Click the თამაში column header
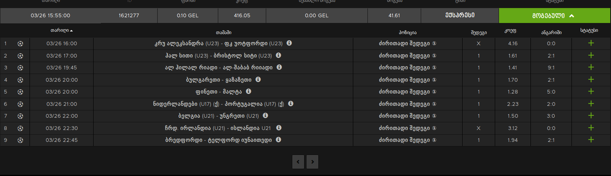The height and width of the screenshot is (176, 611). (223, 33)
